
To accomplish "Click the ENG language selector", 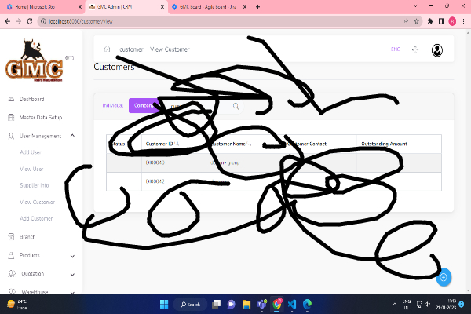I will [x=396, y=49].
